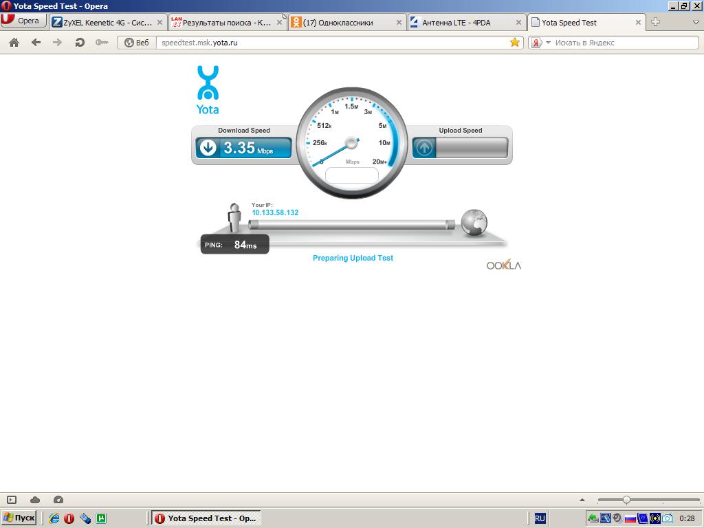Click the Веб site badge
The width and height of the screenshot is (704, 528).
point(137,43)
